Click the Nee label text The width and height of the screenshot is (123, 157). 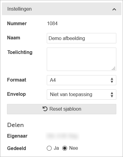pos(73,148)
